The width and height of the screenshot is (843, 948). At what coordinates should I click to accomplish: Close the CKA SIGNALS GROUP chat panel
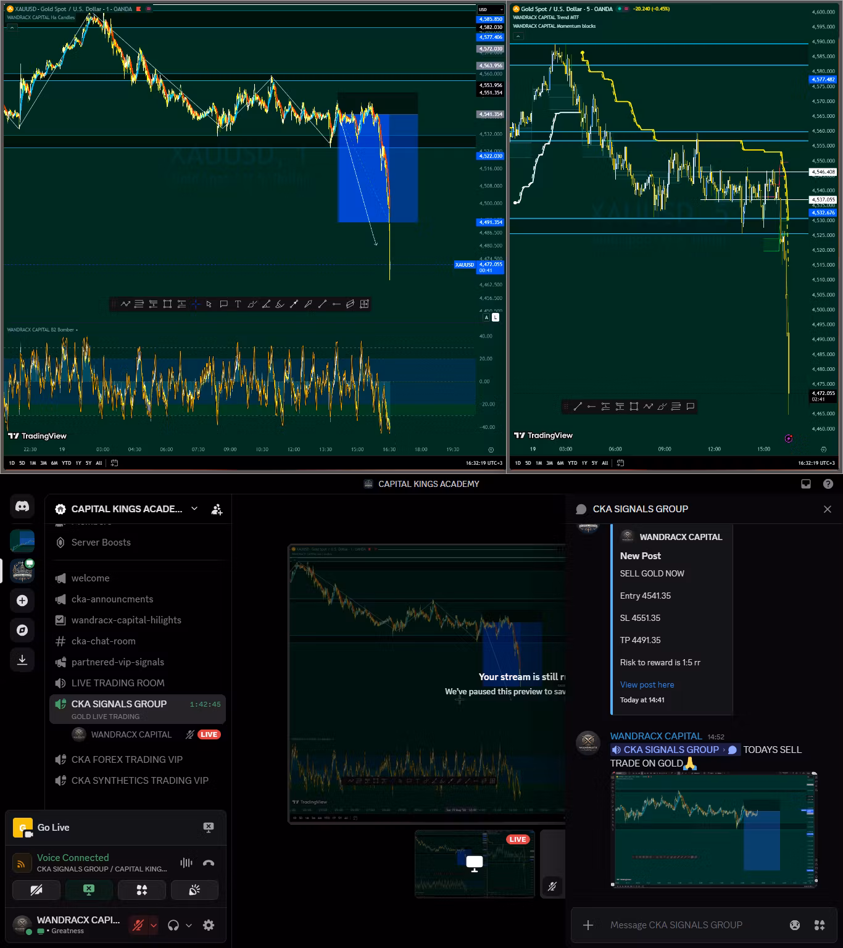pyautogui.click(x=828, y=509)
